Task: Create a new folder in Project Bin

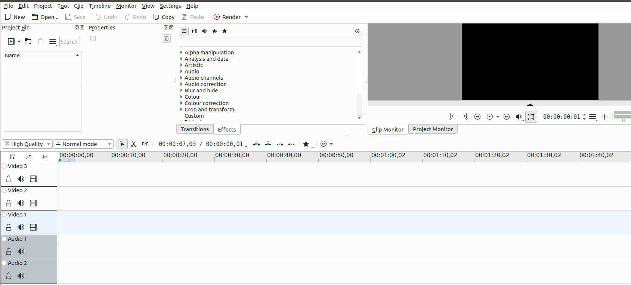Action: [28, 41]
